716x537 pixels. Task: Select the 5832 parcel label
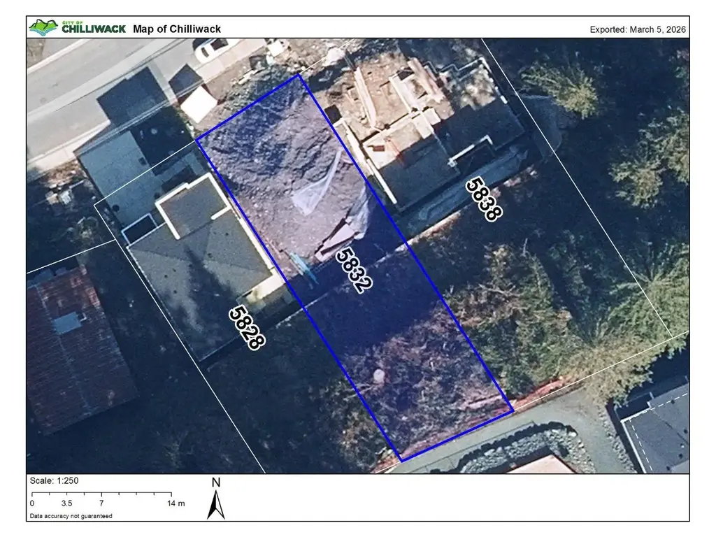(x=355, y=270)
